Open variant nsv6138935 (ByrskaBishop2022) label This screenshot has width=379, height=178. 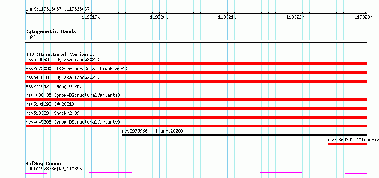click(x=63, y=59)
